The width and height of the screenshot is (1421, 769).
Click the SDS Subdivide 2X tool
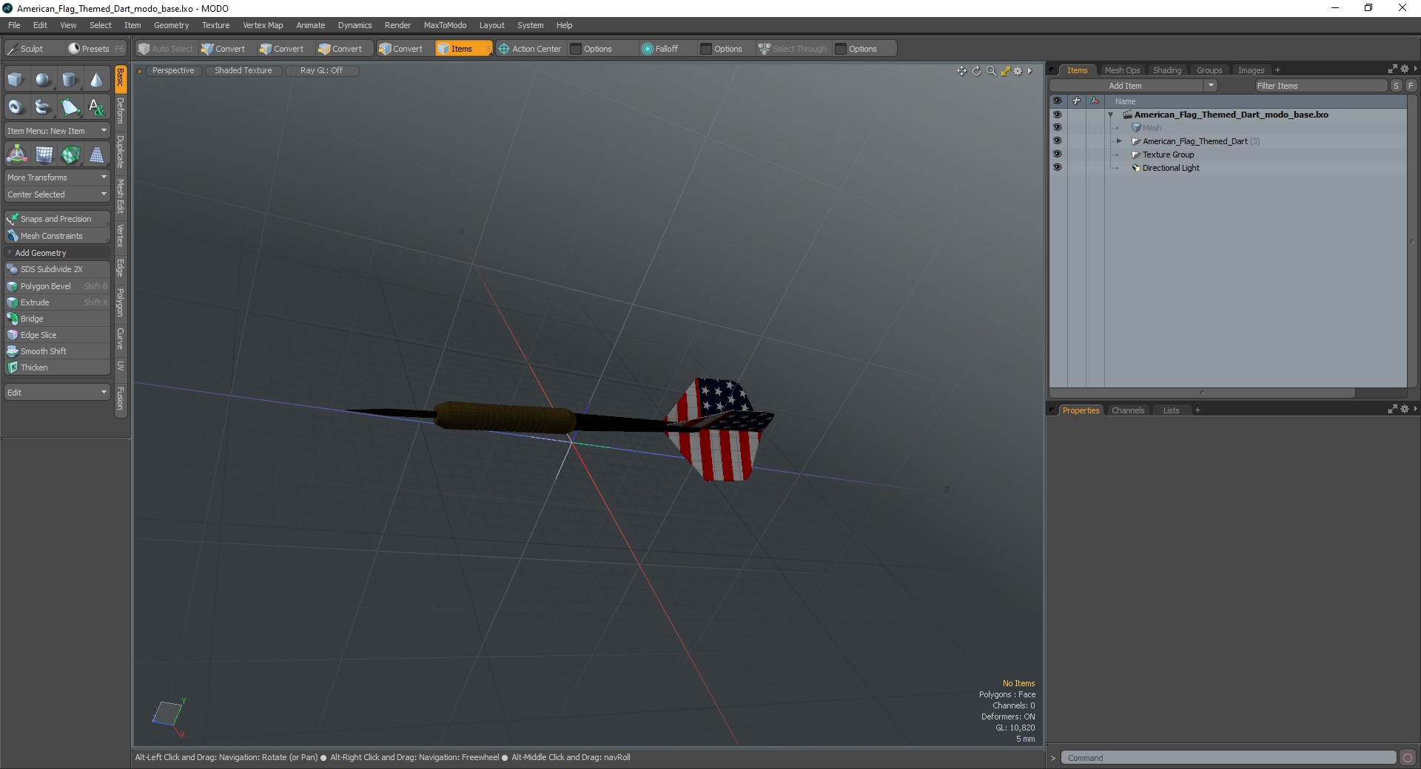point(57,269)
